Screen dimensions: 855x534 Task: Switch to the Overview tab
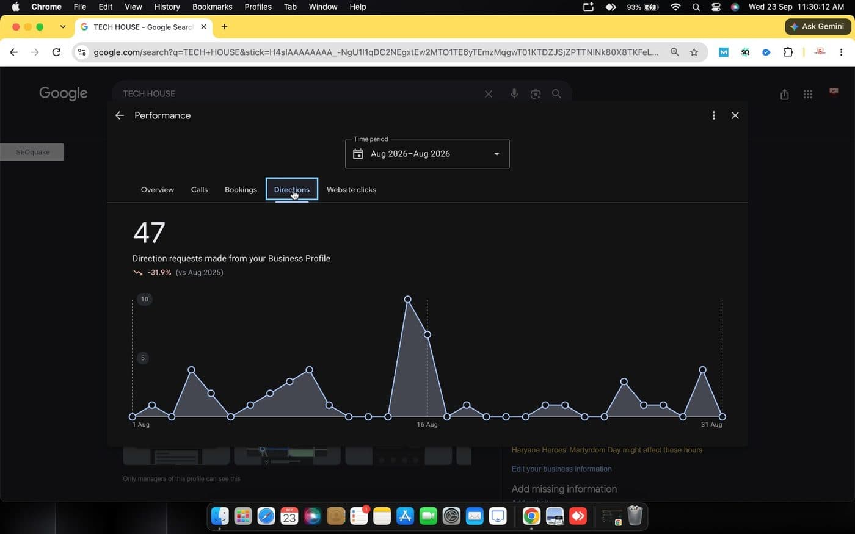coord(158,190)
